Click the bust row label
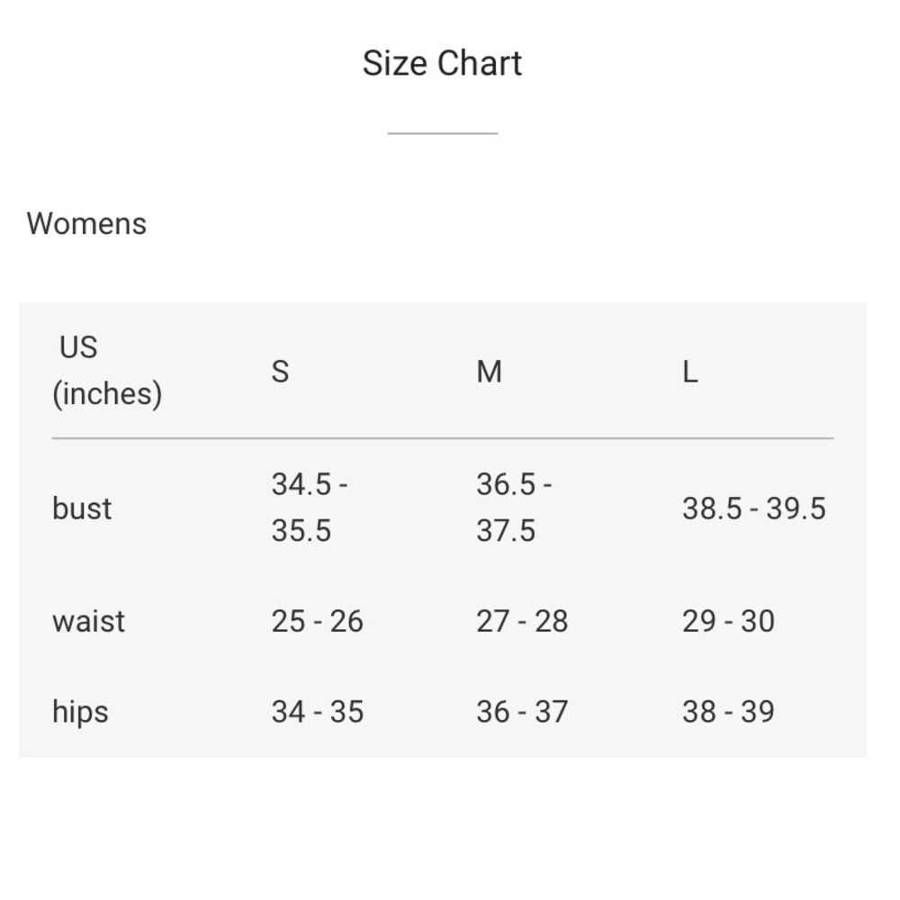The image size is (900, 900). [x=82, y=508]
